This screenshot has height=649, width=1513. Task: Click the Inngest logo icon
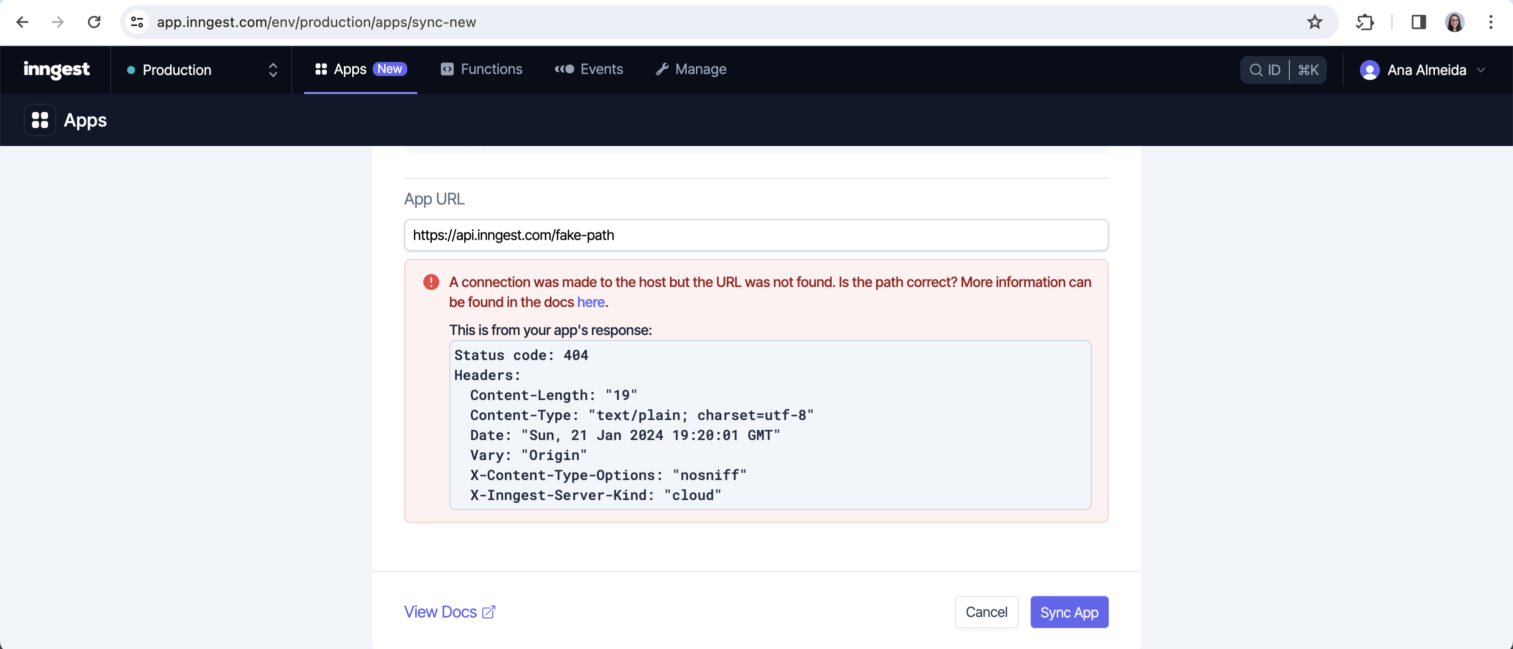(x=55, y=69)
